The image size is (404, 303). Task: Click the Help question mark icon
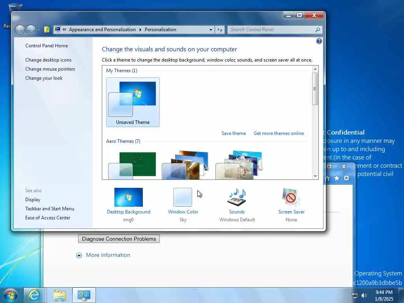point(319,41)
